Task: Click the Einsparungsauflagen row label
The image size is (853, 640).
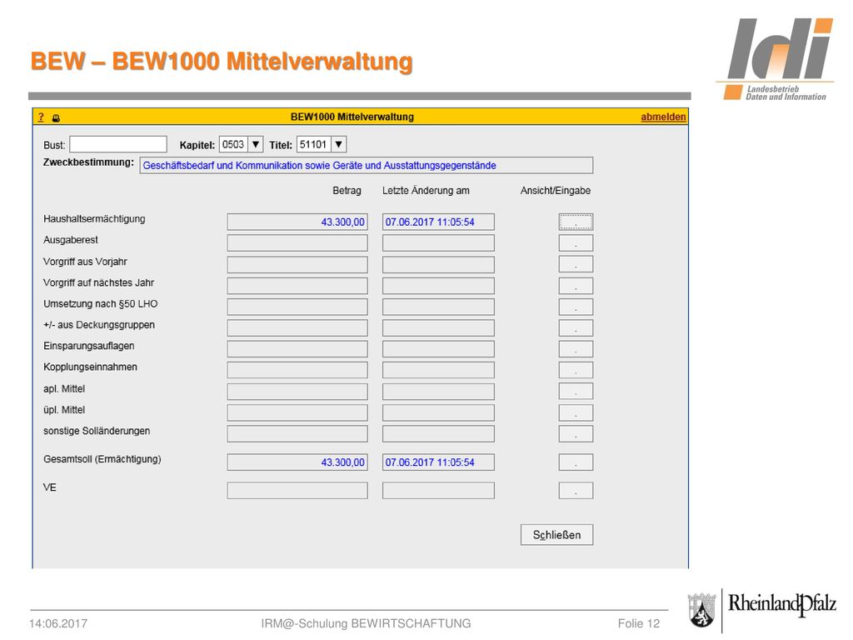Action: click(x=88, y=346)
